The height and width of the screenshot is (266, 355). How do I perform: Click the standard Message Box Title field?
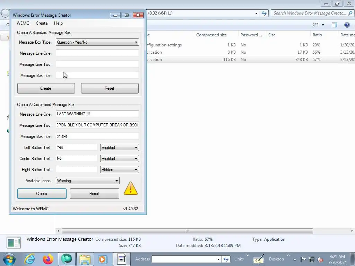pos(97,75)
